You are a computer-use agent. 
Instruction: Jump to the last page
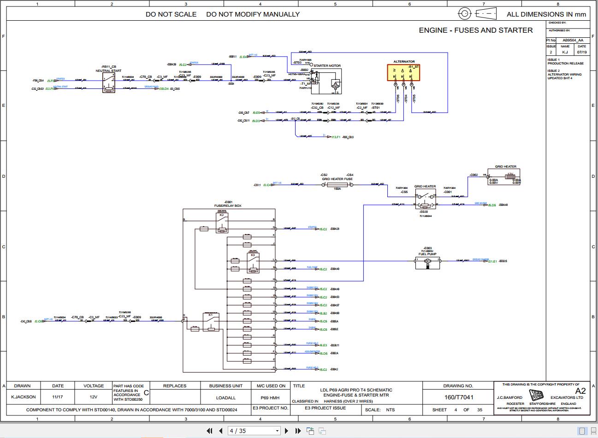point(298,431)
